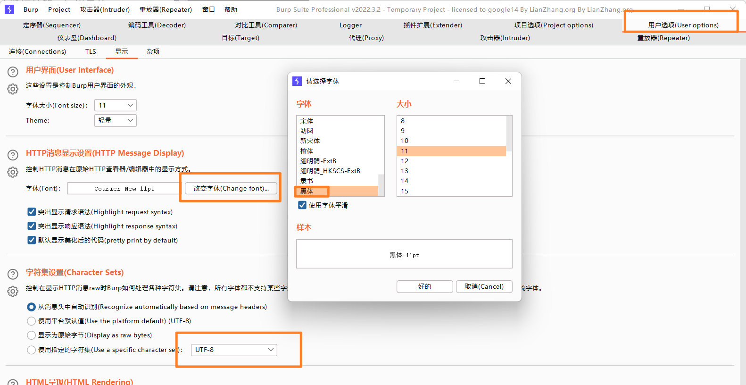Switch to 用户选项(User options) tab
The image size is (746, 385).
pos(683,25)
